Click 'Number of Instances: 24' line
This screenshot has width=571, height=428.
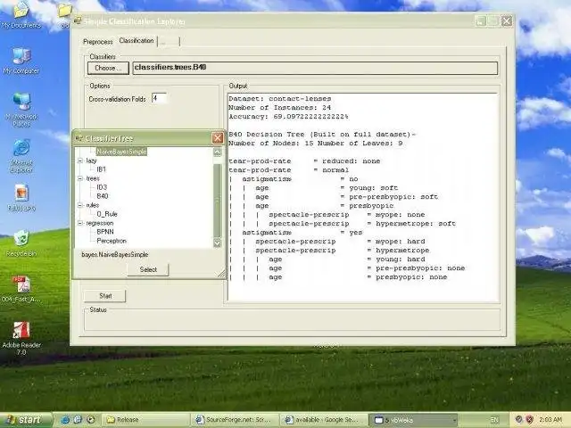tap(279, 108)
